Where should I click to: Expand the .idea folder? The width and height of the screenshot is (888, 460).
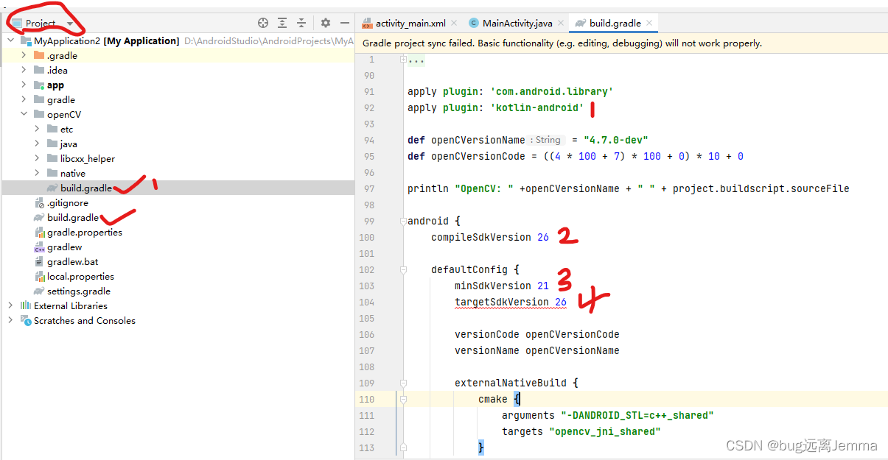coord(24,71)
